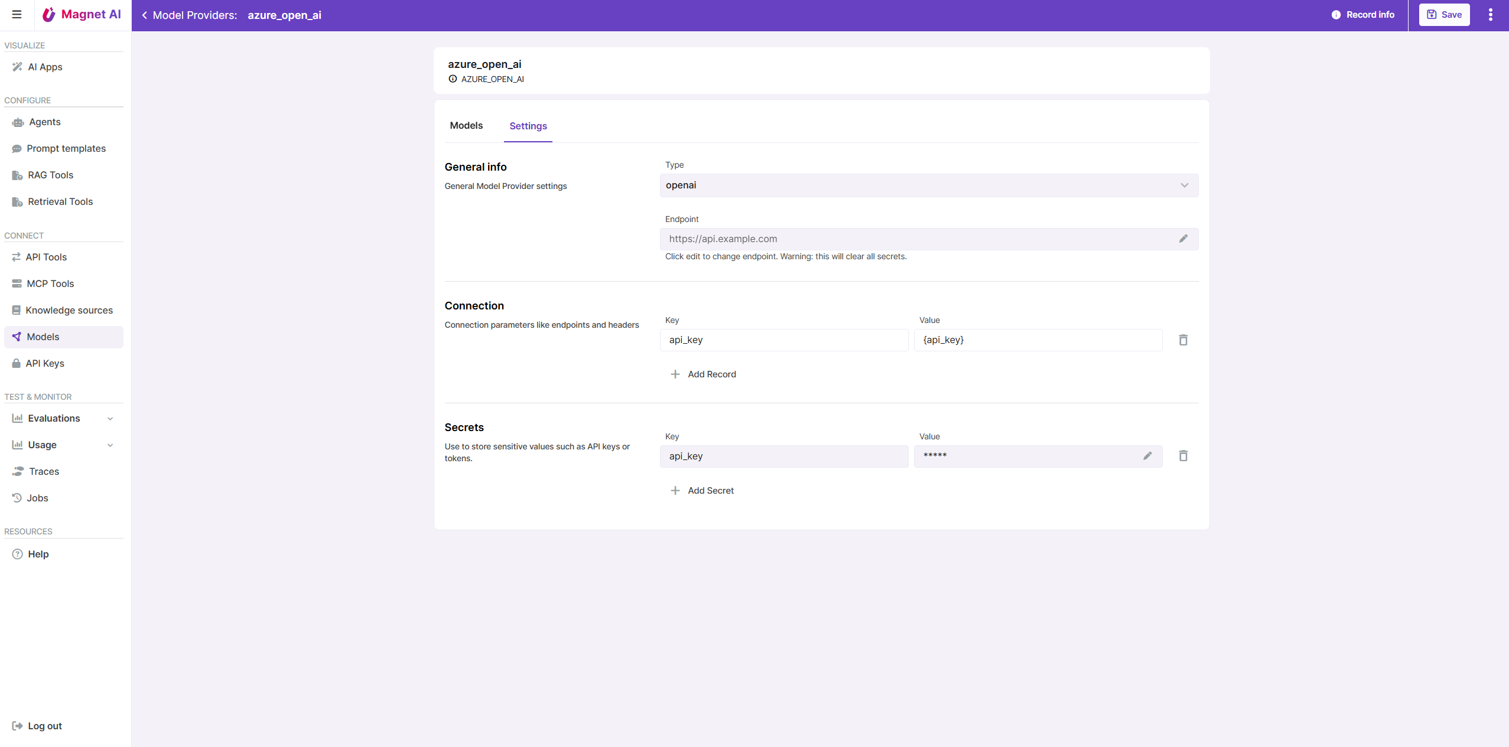Go back via the Model Providers arrow
Viewport: 1509px width, 747px height.
[x=144, y=15]
